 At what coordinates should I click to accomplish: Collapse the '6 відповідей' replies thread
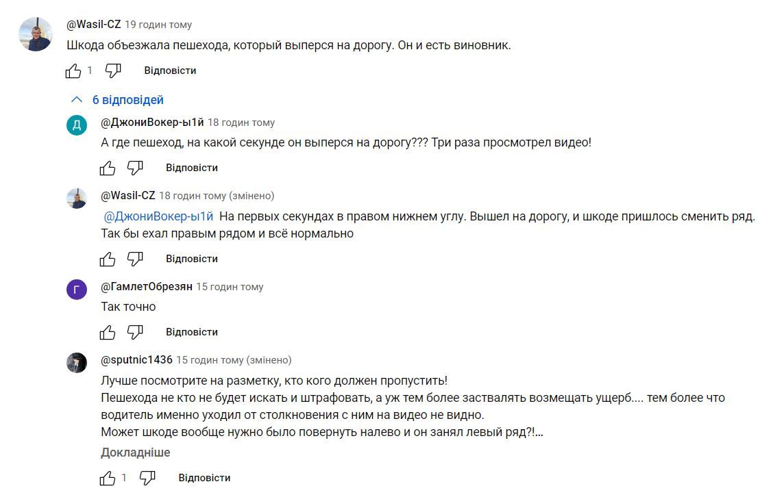pyautogui.click(x=127, y=100)
